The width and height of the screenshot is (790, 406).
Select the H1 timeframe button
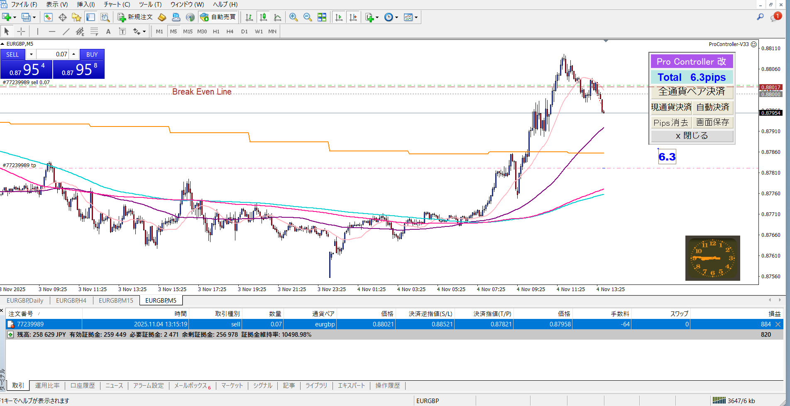click(x=216, y=32)
